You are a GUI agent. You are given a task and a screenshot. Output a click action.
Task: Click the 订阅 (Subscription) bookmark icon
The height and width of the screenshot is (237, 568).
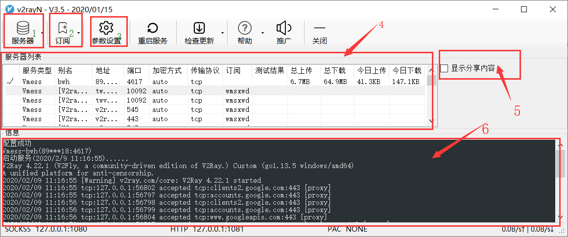pyautogui.click(x=63, y=28)
